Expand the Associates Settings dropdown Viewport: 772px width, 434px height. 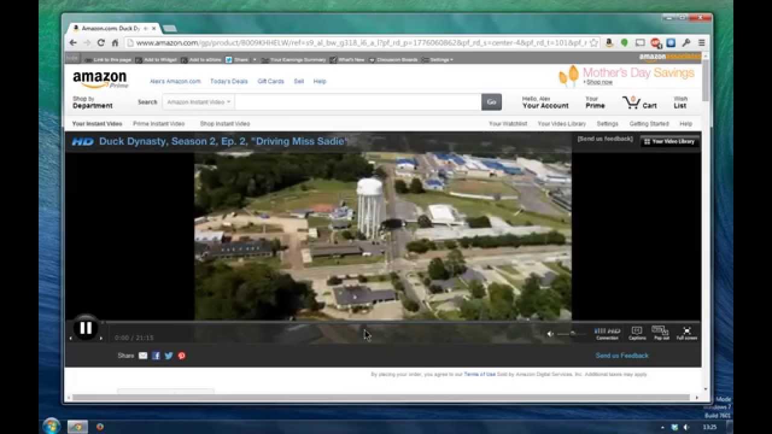coord(438,60)
